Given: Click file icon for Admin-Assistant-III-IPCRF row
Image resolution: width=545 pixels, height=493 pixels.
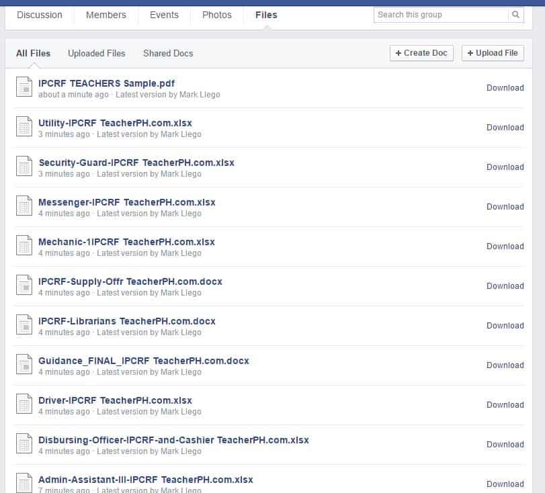Looking at the screenshot, I should coord(24,482).
